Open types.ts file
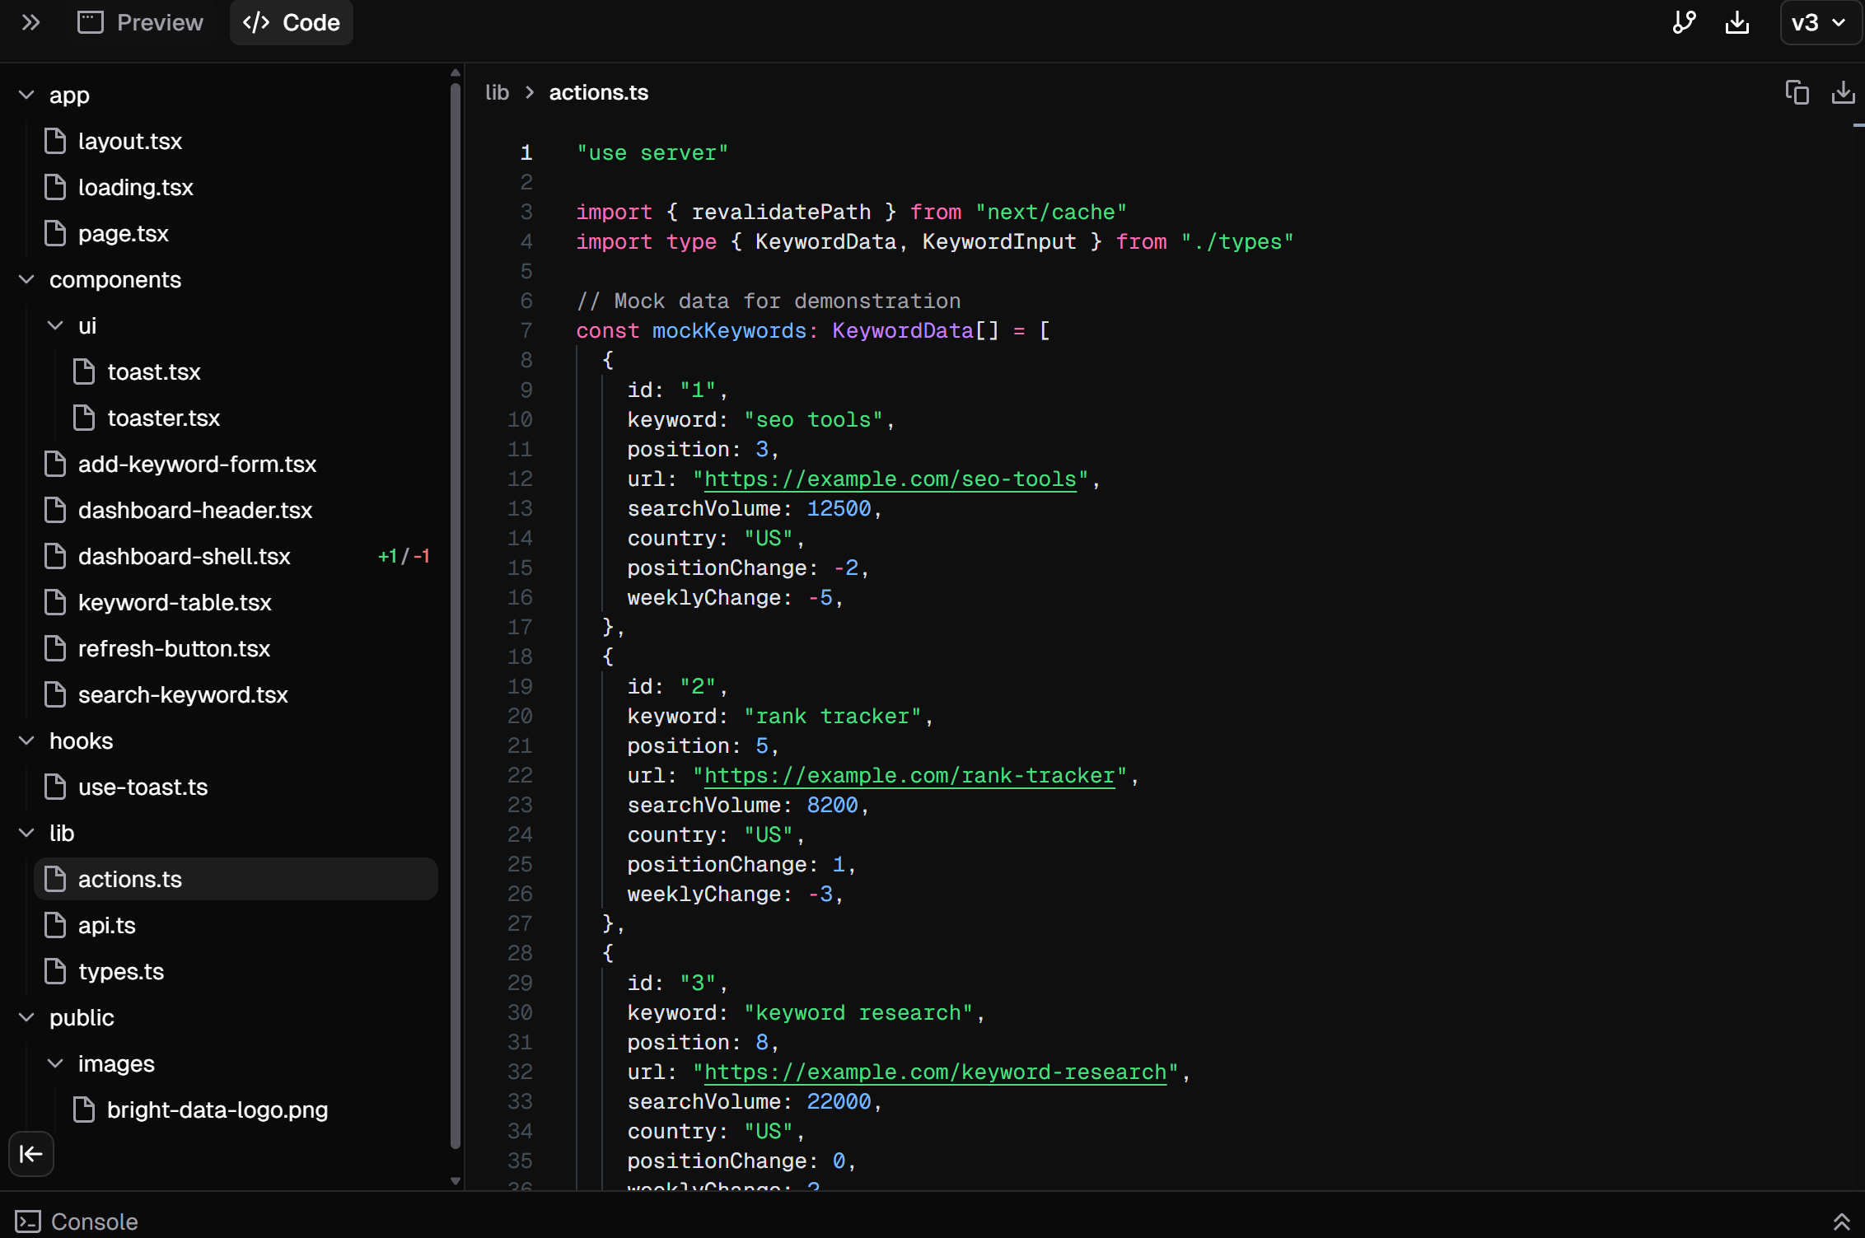The height and width of the screenshot is (1238, 1865). (x=236, y=971)
